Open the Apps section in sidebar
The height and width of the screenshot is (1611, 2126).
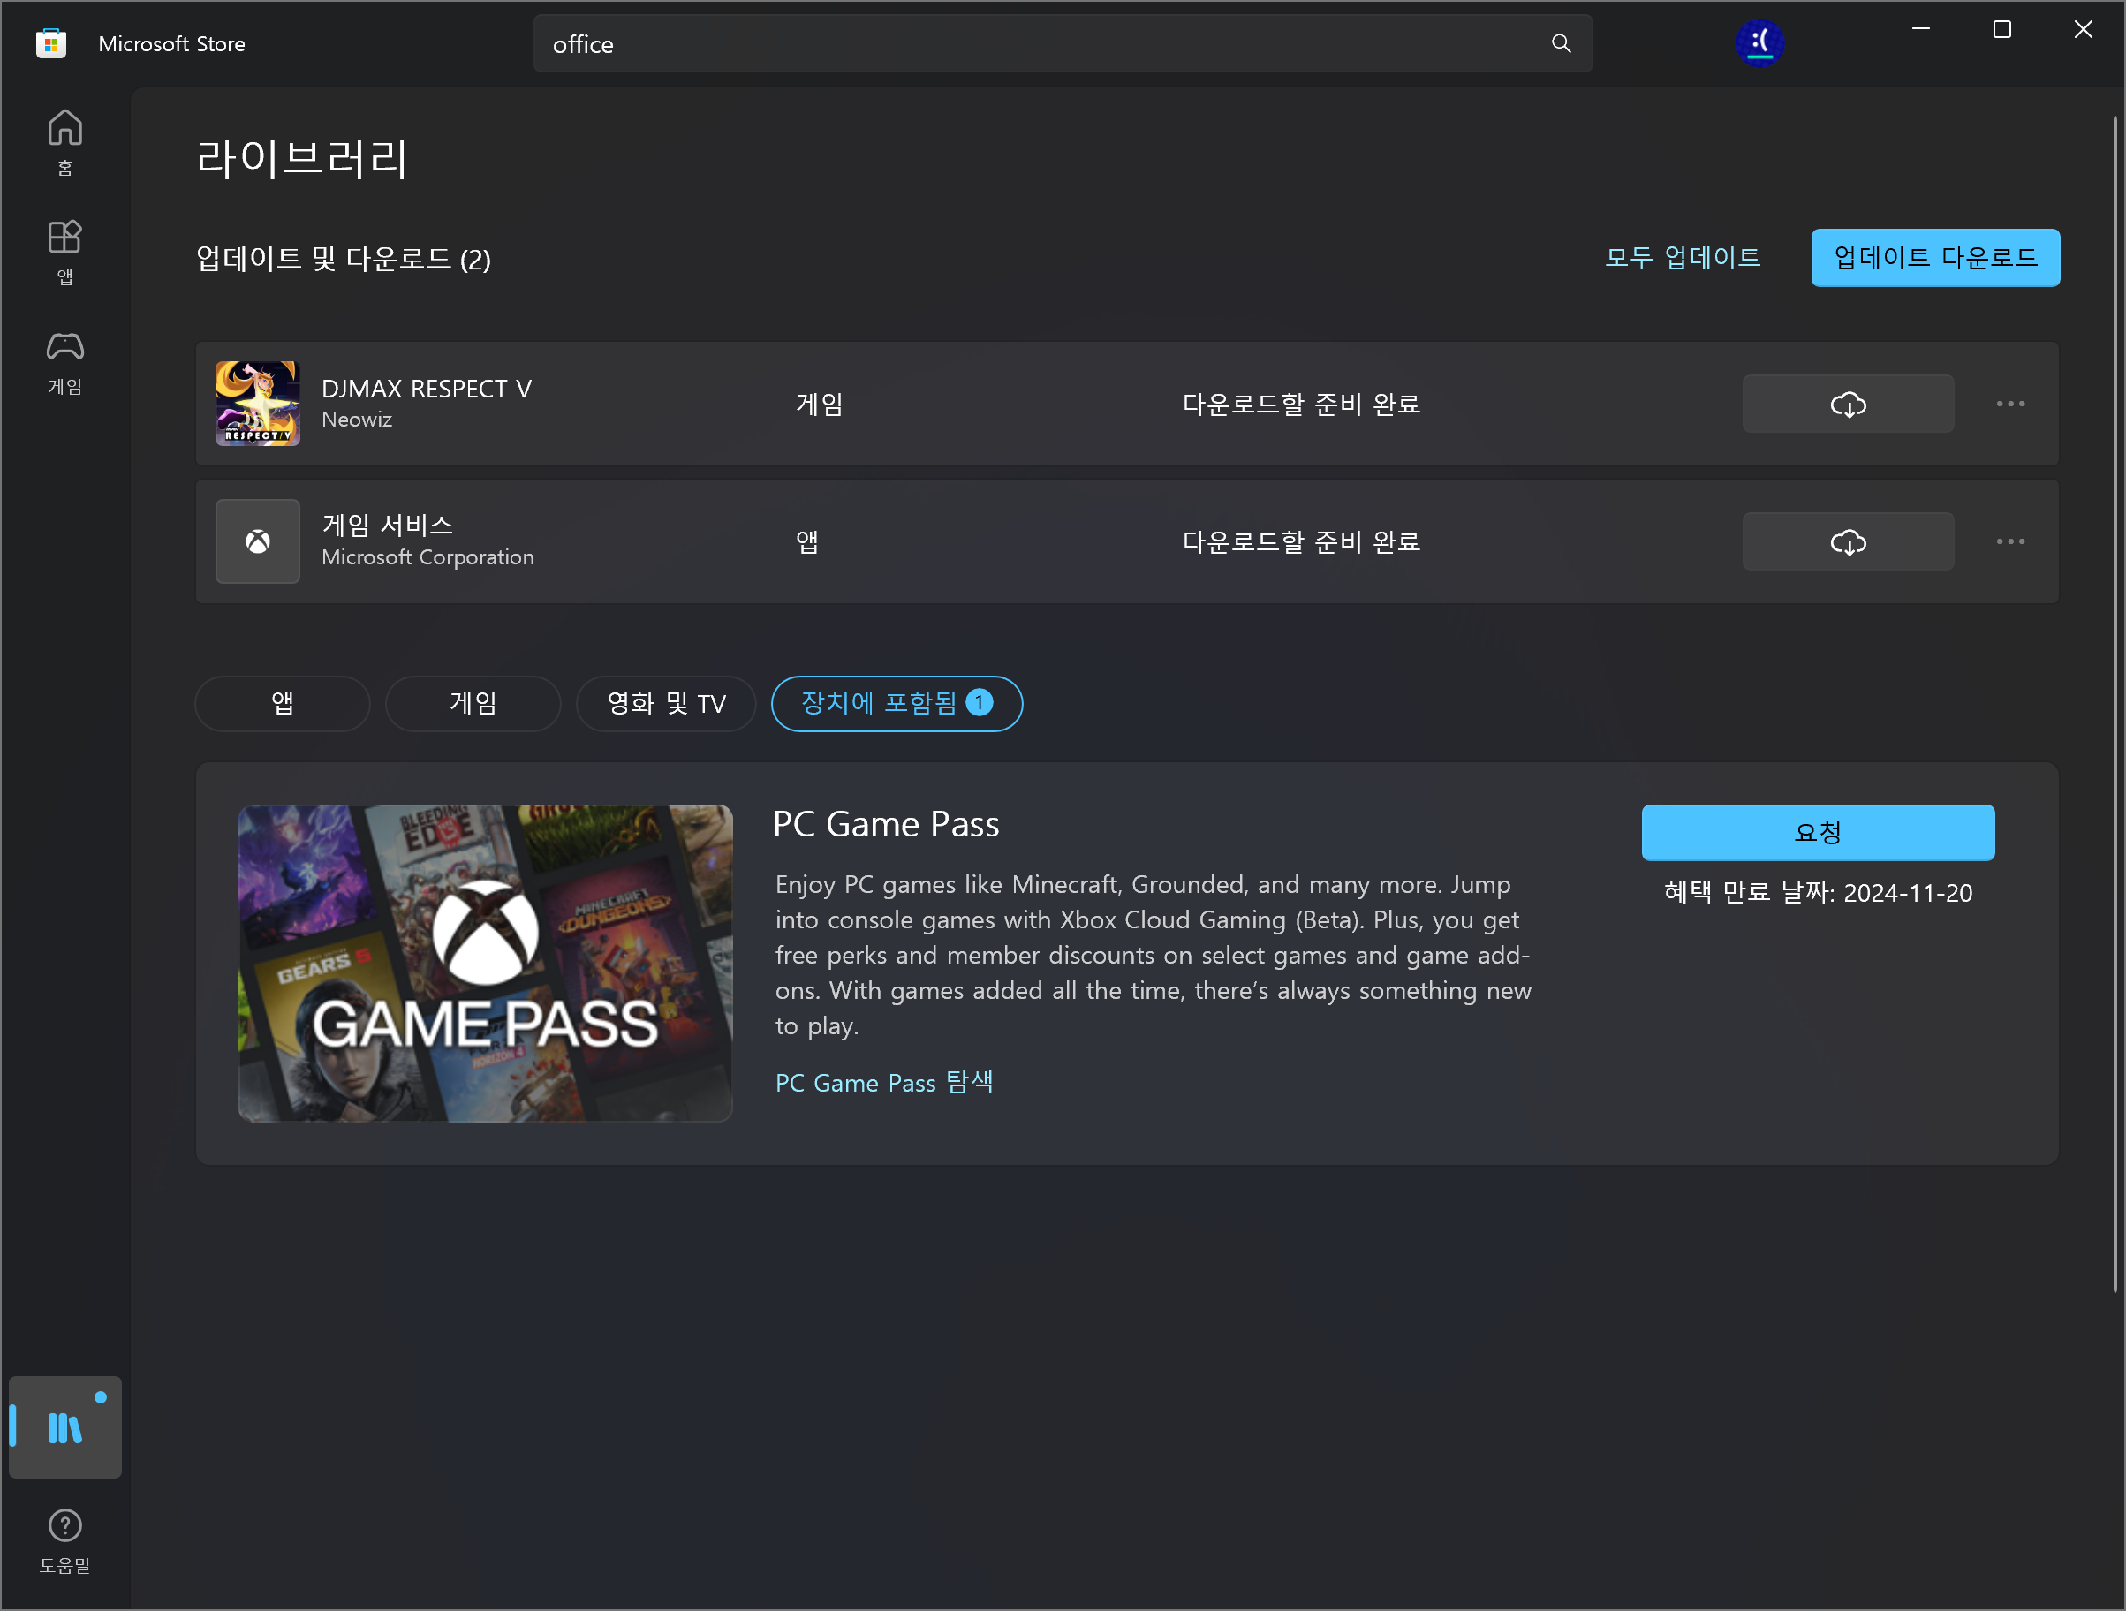pos(64,250)
